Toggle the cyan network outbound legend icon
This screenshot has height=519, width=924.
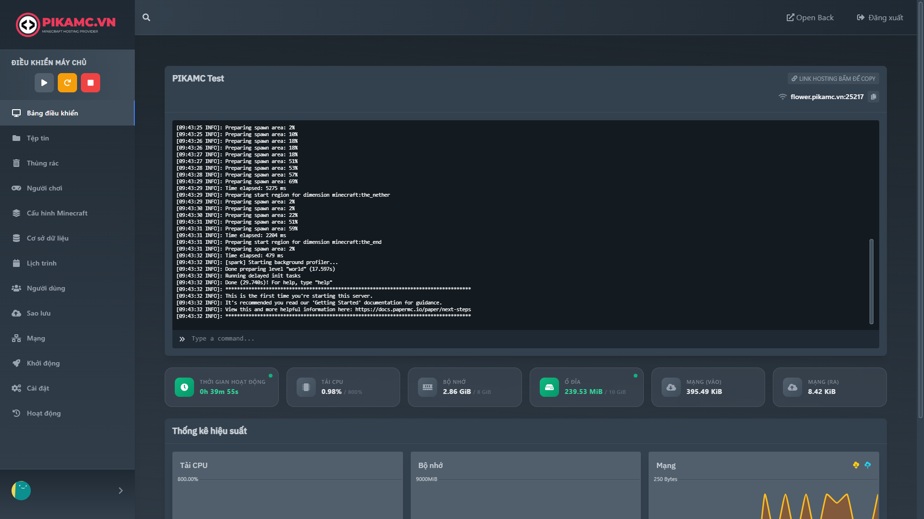(x=867, y=465)
